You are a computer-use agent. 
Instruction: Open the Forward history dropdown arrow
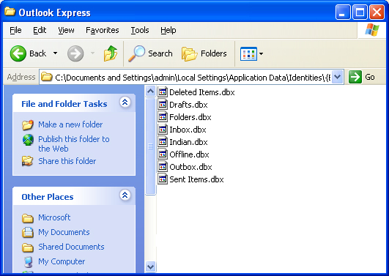[92, 53]
